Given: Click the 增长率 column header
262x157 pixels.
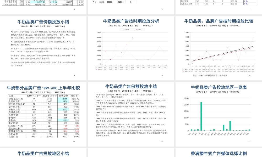Looking at the screenshot, I should coord(74,96).
